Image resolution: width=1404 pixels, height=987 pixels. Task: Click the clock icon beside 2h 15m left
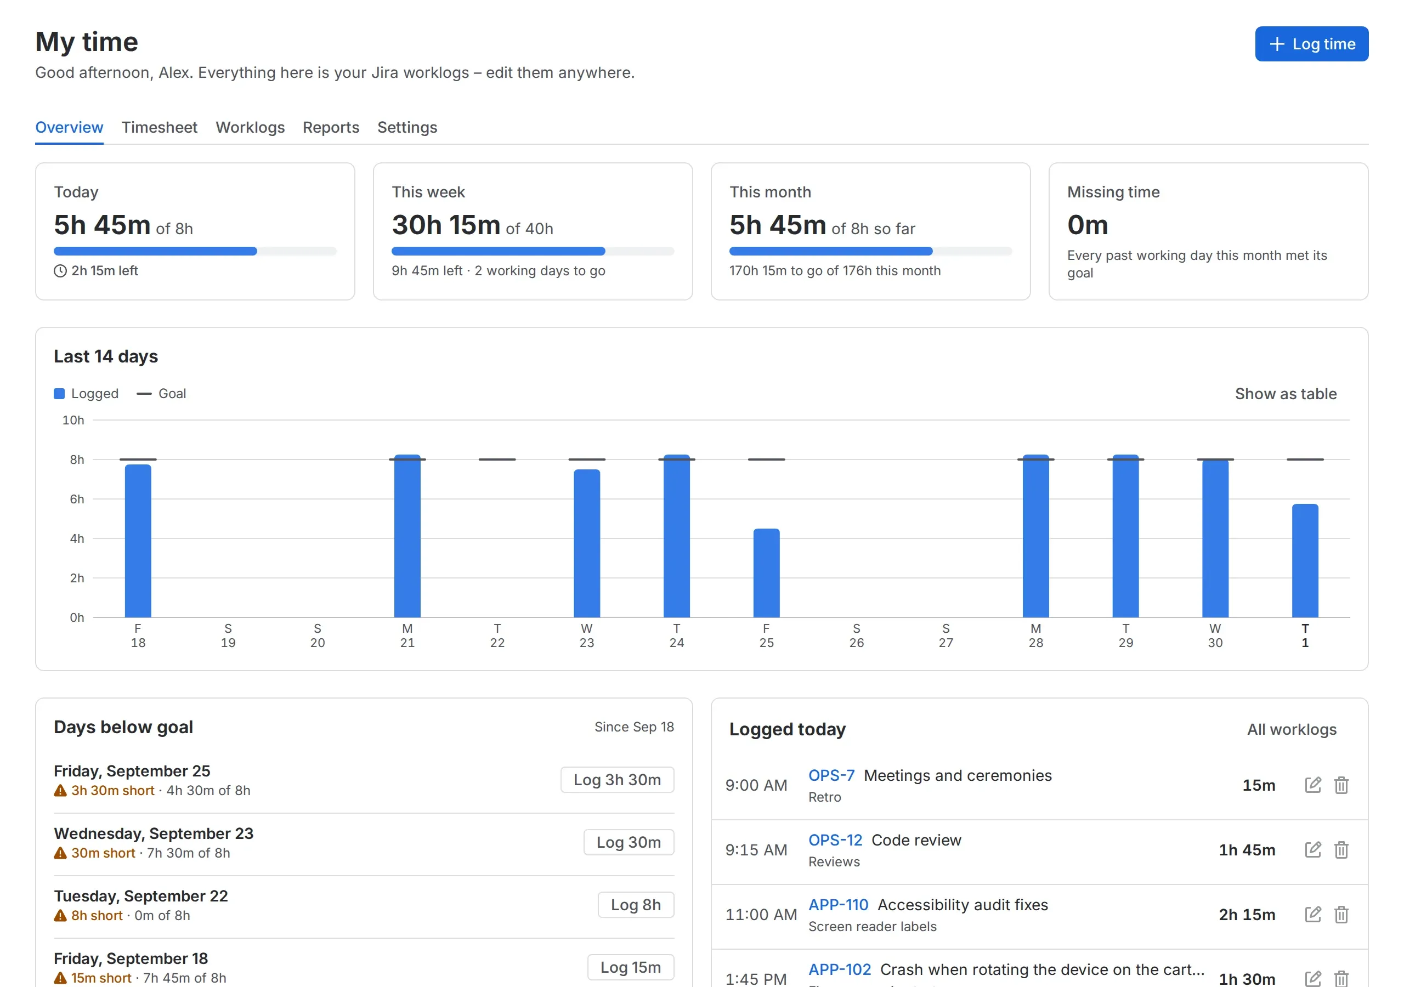point(60,271)
